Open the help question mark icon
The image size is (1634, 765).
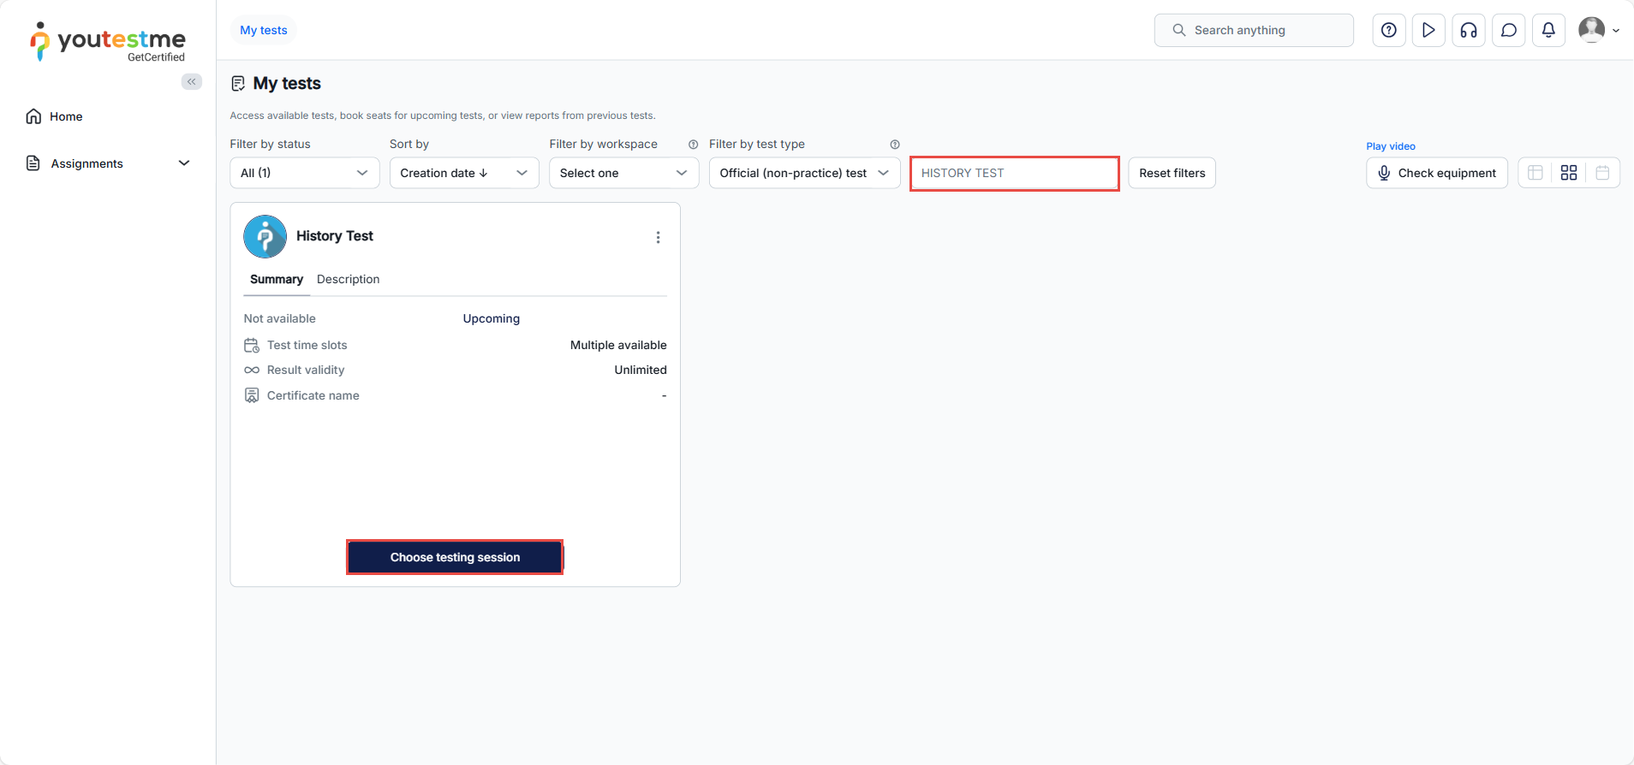pos(1388,30)
